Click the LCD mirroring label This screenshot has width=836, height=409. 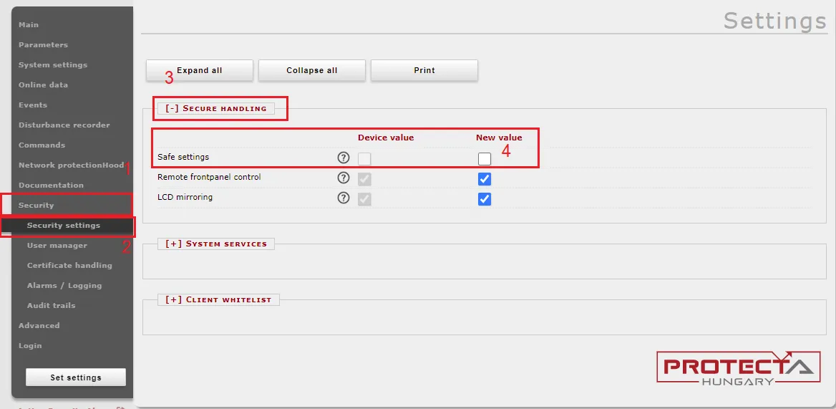pyautogui.click(x=185, y=197)
